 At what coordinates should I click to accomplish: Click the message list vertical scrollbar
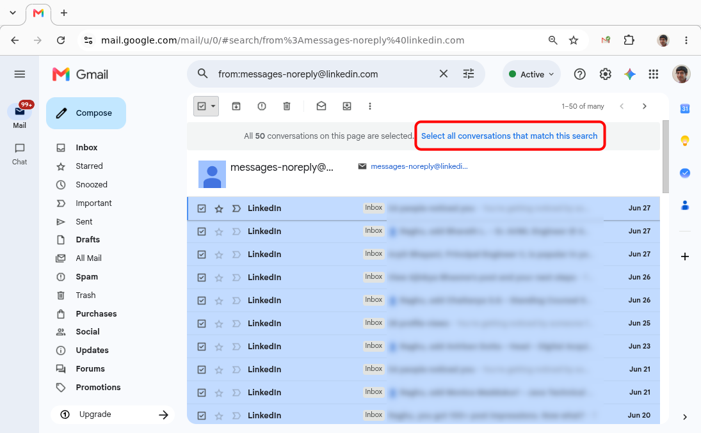click(665, 157)
